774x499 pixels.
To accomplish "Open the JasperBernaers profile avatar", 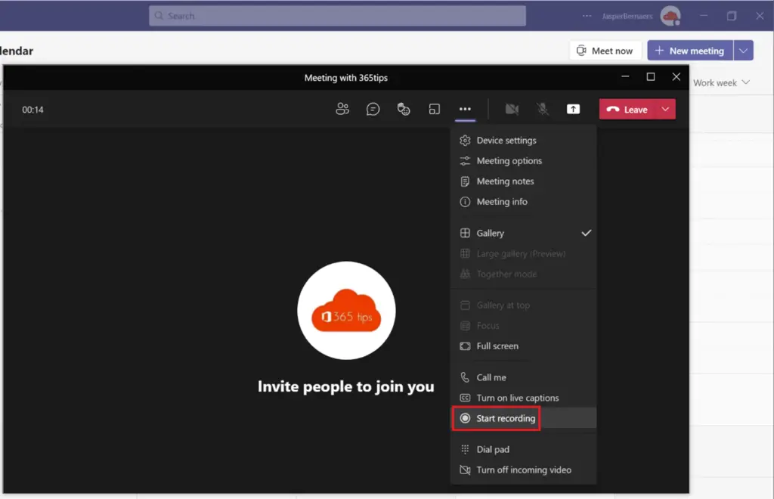I will (x=670, y=16).
